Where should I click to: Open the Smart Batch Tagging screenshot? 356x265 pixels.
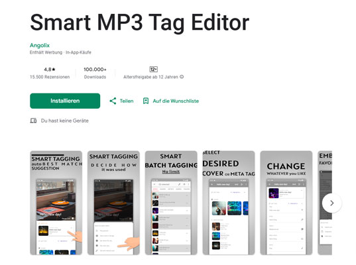[x=171, y=203]
